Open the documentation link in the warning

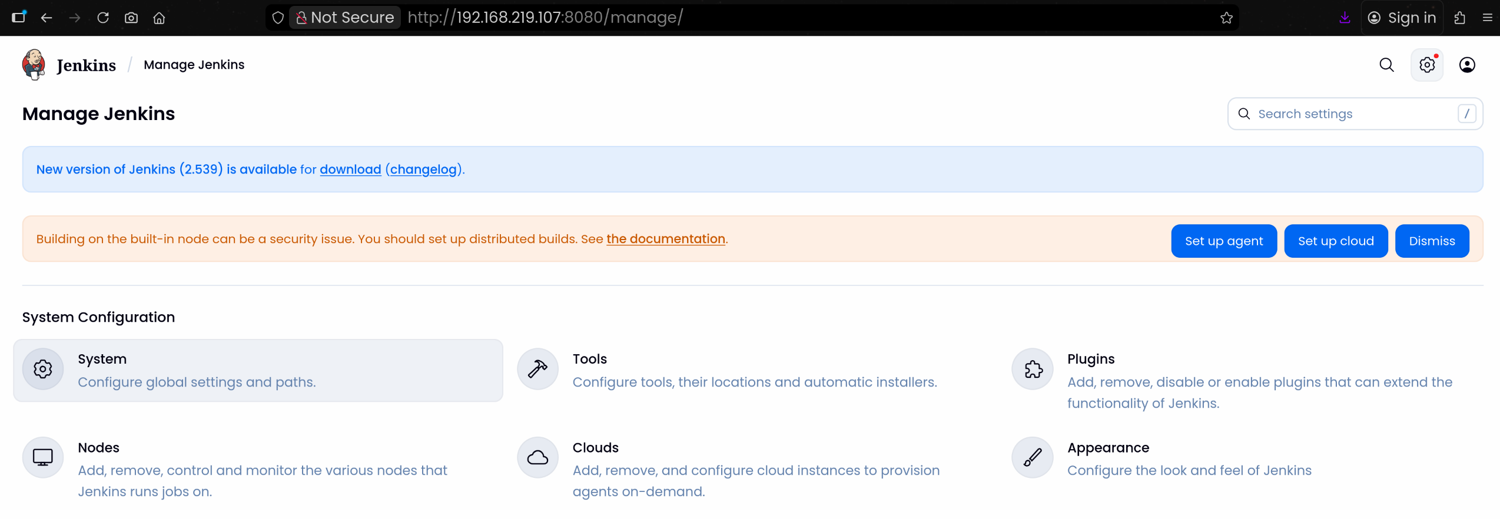[666, 239]
